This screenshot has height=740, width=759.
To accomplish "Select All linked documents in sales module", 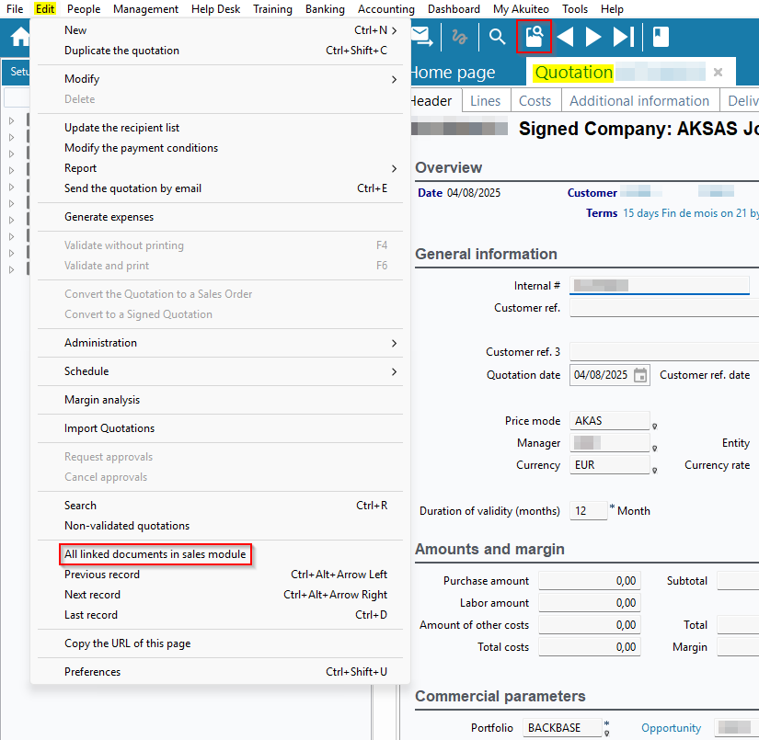I will point(155,554).
